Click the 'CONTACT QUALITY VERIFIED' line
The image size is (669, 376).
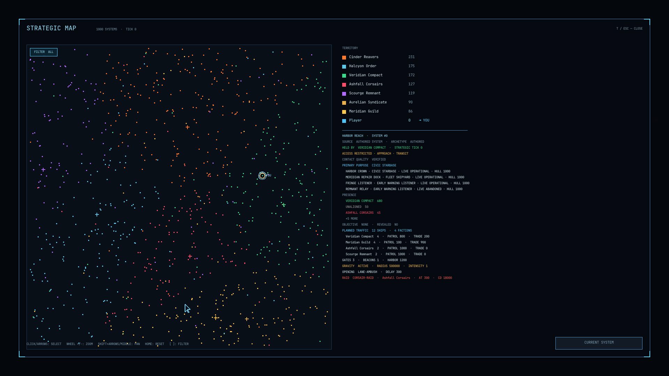tap(364, 159)
